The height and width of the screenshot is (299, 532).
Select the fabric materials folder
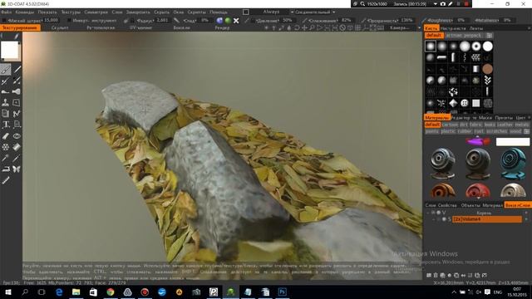click(x=475, y=125)
